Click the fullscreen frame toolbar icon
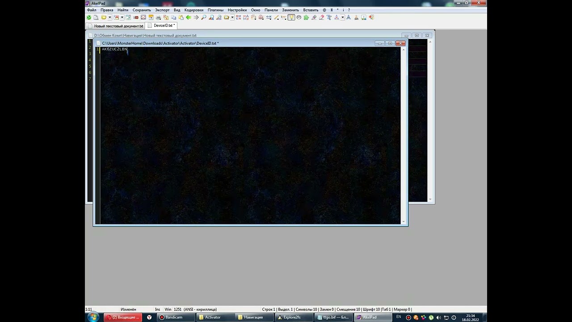572x322 pixels. click(x=143, y=17)
